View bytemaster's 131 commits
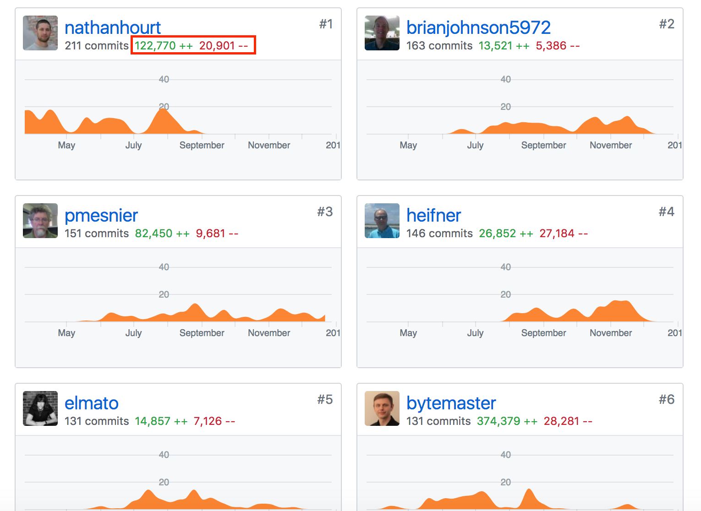Screen dimensions: 701x511 (x=438, y=421)
